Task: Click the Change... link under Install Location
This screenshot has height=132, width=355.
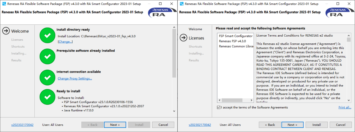Action: pos(65,42)
